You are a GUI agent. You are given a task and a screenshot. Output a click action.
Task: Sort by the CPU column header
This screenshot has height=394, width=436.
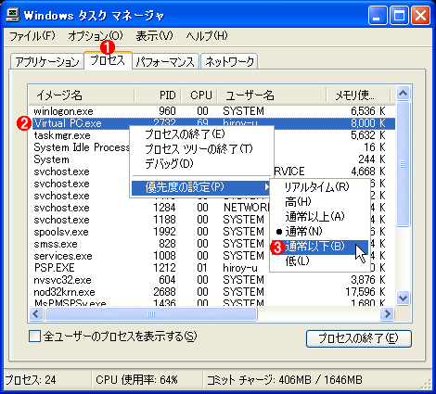point(199,95)
